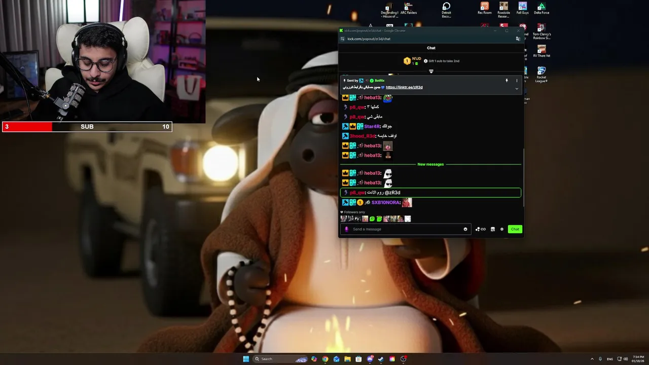Collapse the leaderboard panel arrow

coord(431,71)
